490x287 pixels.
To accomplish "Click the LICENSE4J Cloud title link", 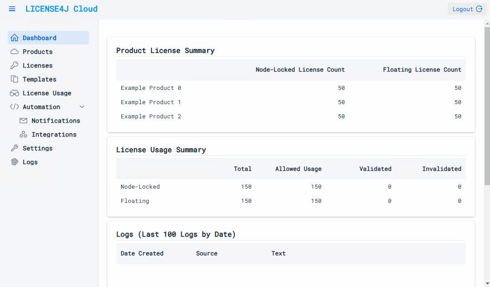I will tap(61, 9).
